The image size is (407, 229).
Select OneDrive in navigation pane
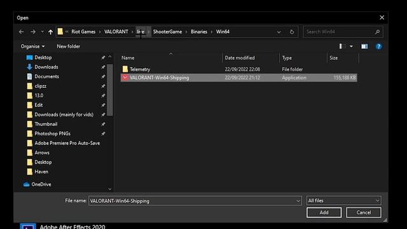point(41,184)
